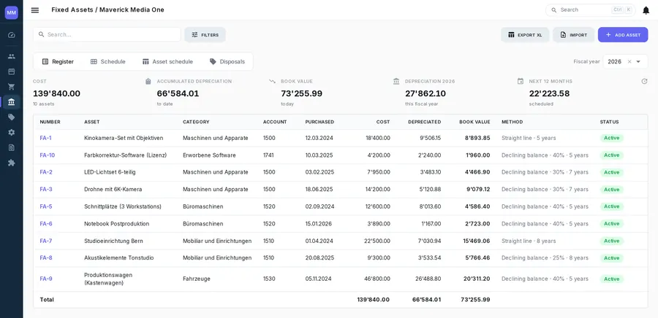Open asset FA-6 link
The width and height of the screenshot is (658, 318).
pyautogui.click(x=46, y=224)
